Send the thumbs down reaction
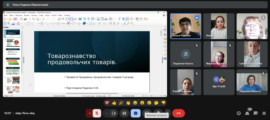The height and width of the screenshot is (120, 270). pos(163,103)
